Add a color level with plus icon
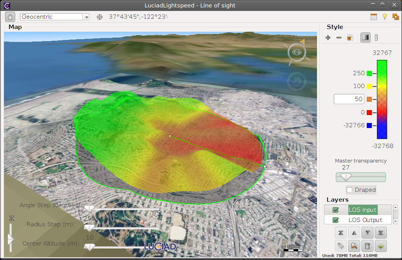The width and height of the screenshot is (402, 260). pyautogui.click(x=328, y=38)
